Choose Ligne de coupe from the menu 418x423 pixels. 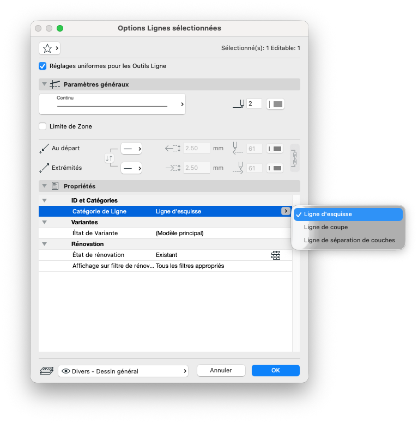point(348,227)
